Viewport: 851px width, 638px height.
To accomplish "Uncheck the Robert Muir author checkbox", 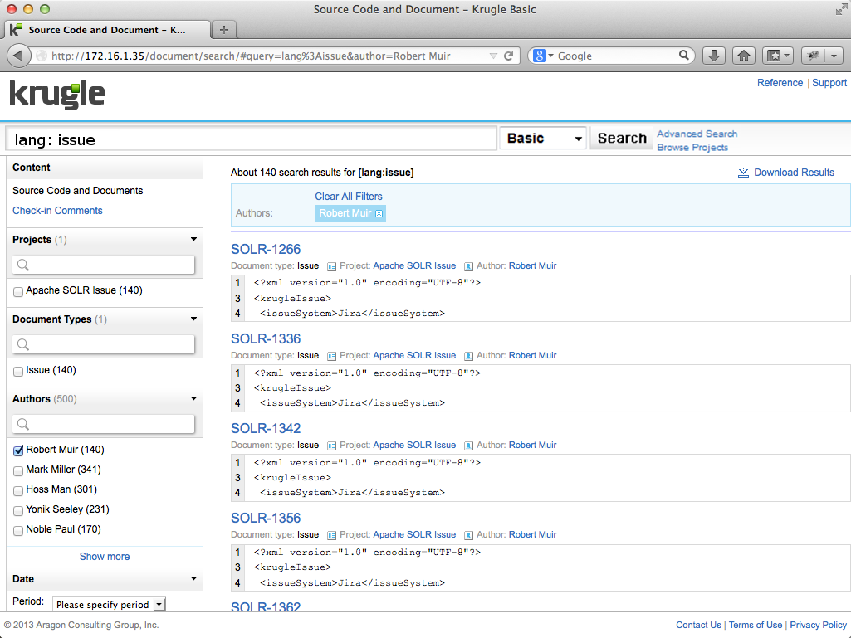I will coord(18,450).
